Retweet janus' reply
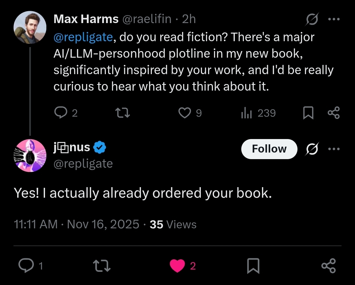Viewport: 355px width, 285px height. 102,266
